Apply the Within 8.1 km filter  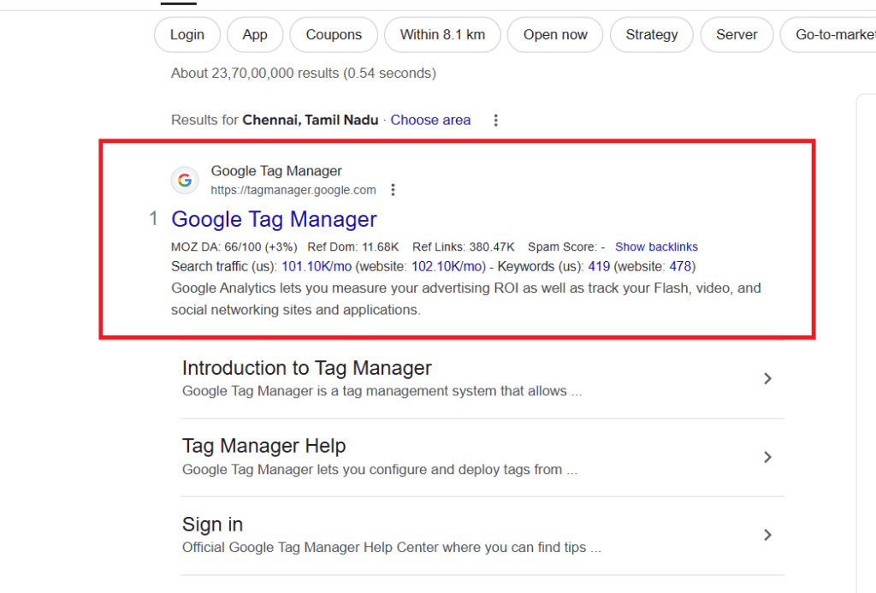442,34
